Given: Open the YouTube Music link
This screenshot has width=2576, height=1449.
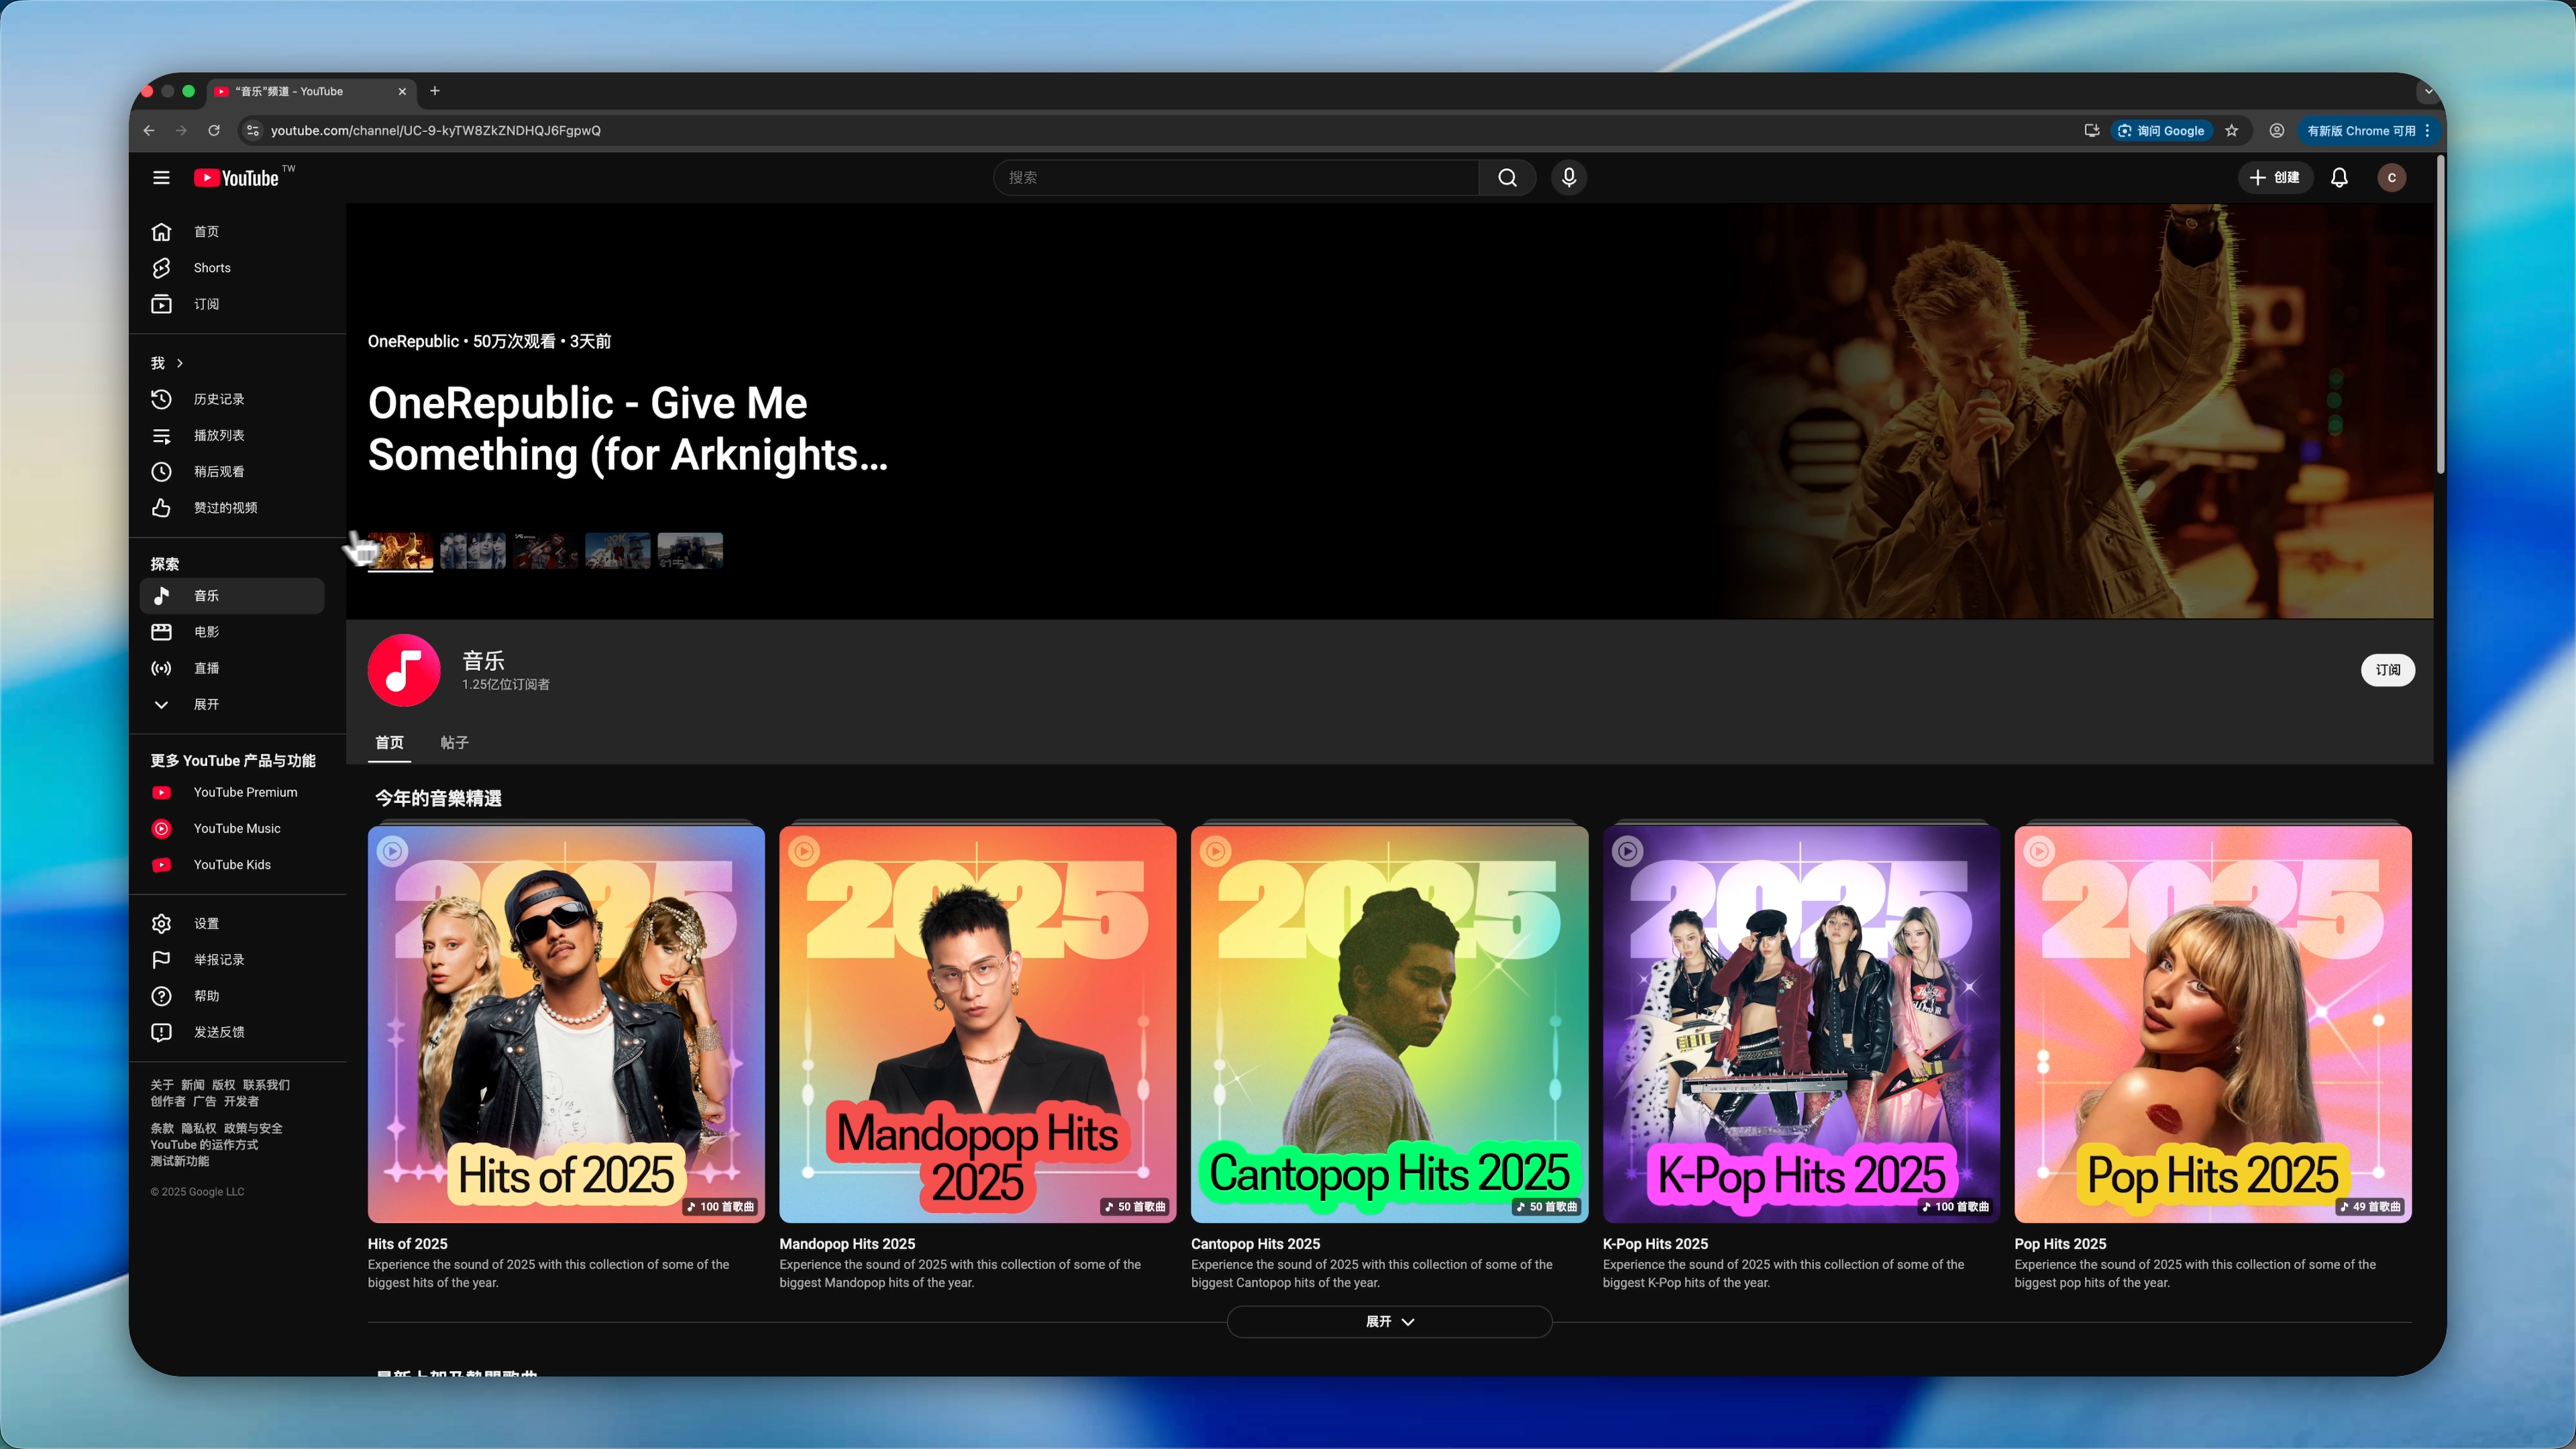Looking at the screenshot, I should (236, 828).
